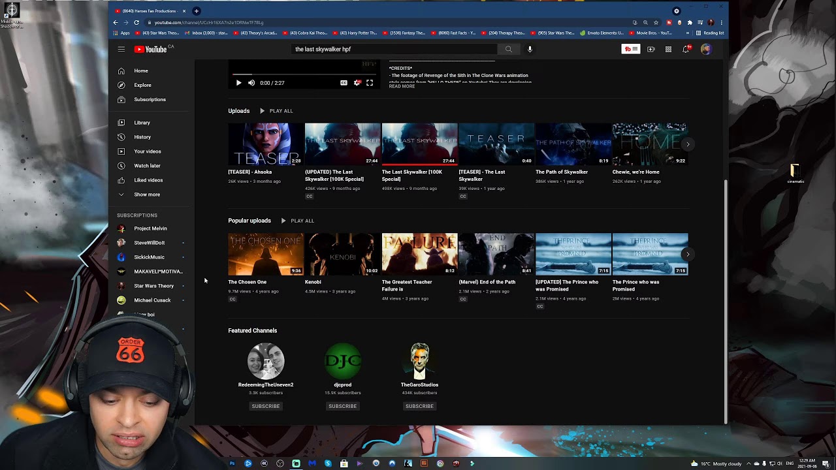This screenshot has width=836, height=470.
Task: Show hidden bookmarks overflow chevron
Action: [687, 33]
